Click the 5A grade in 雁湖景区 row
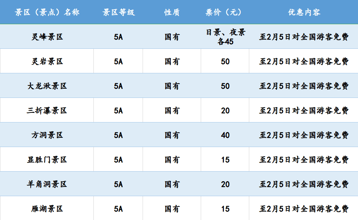The width and height of the screenshot is (358, 220). coord(118,209)
